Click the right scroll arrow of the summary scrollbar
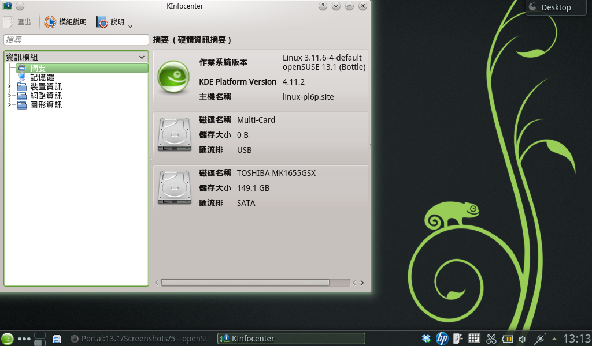Viewport: 592px width, 346px height. tap(362, 283)
